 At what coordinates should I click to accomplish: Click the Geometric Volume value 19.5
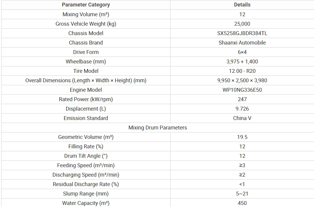pos(242,137)
